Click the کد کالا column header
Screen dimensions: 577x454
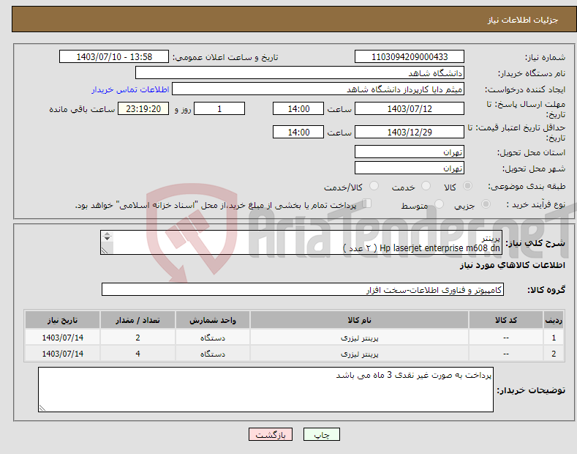point(506,320)
